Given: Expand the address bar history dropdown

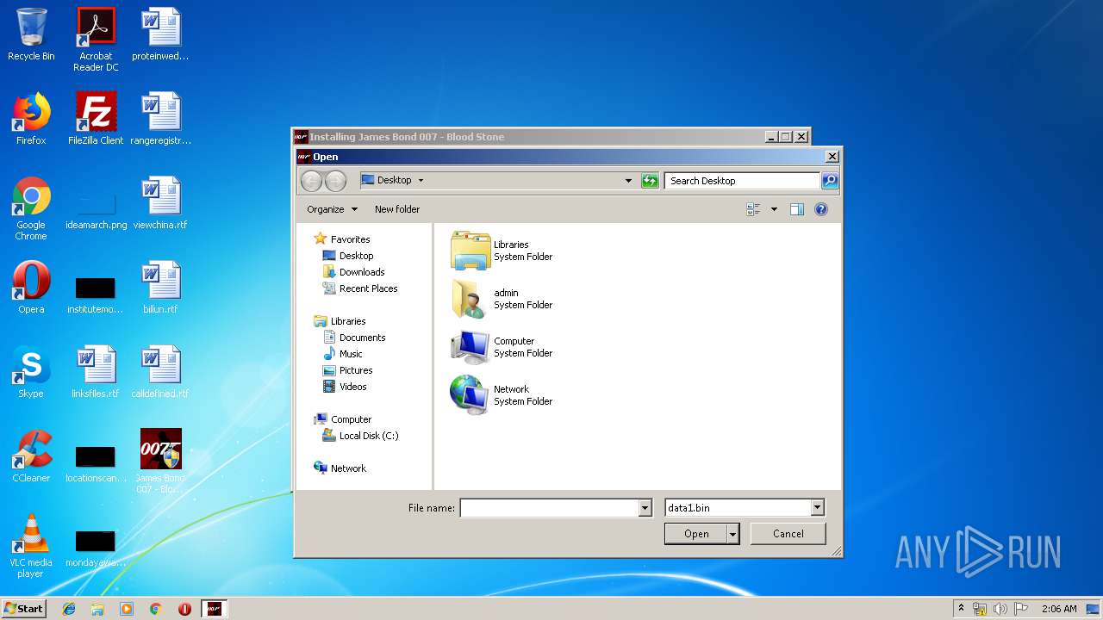Looking at the screenshot, I should pyautogui.click(x=628, y=181).
